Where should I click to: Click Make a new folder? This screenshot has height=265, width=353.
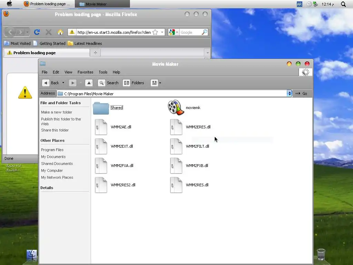click(x=57, y=112)
